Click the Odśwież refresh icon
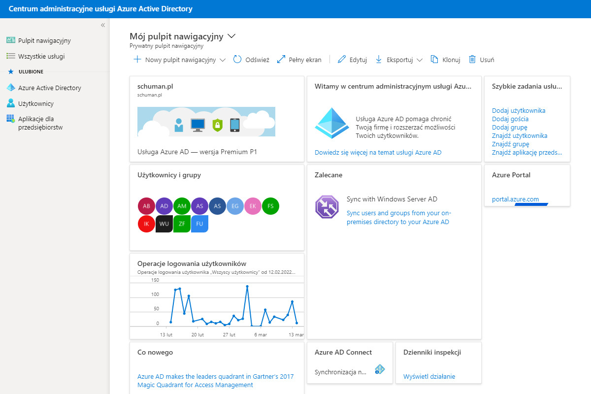 click(x=237, y=60)
